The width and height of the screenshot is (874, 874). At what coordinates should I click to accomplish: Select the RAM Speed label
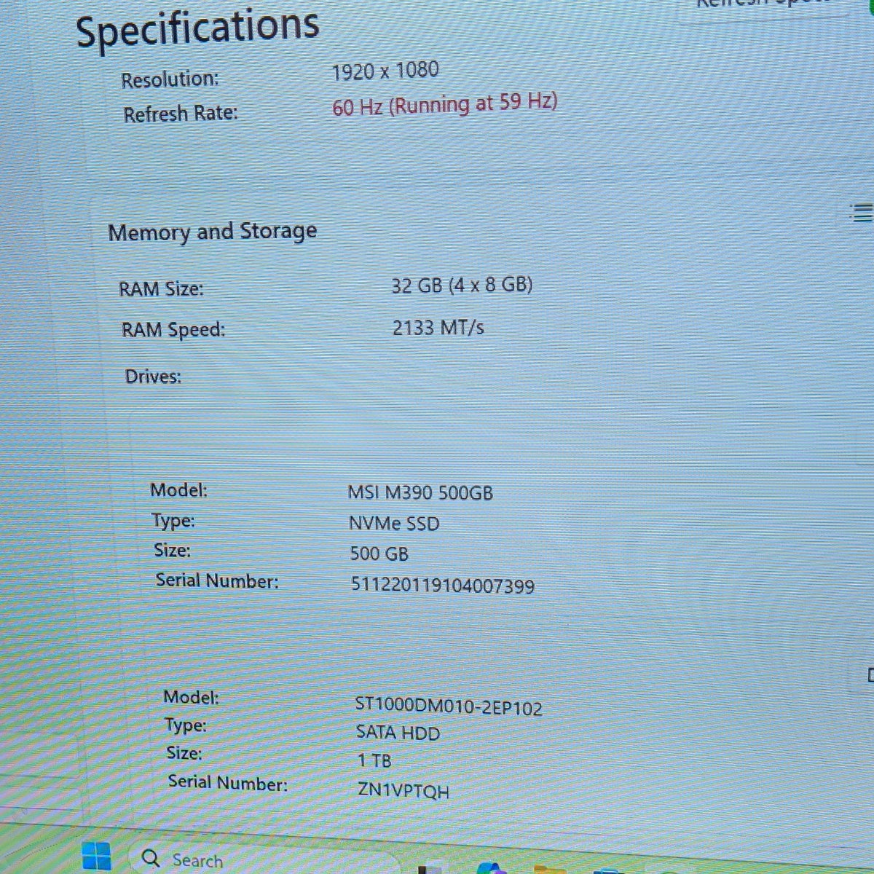(173, 330)
